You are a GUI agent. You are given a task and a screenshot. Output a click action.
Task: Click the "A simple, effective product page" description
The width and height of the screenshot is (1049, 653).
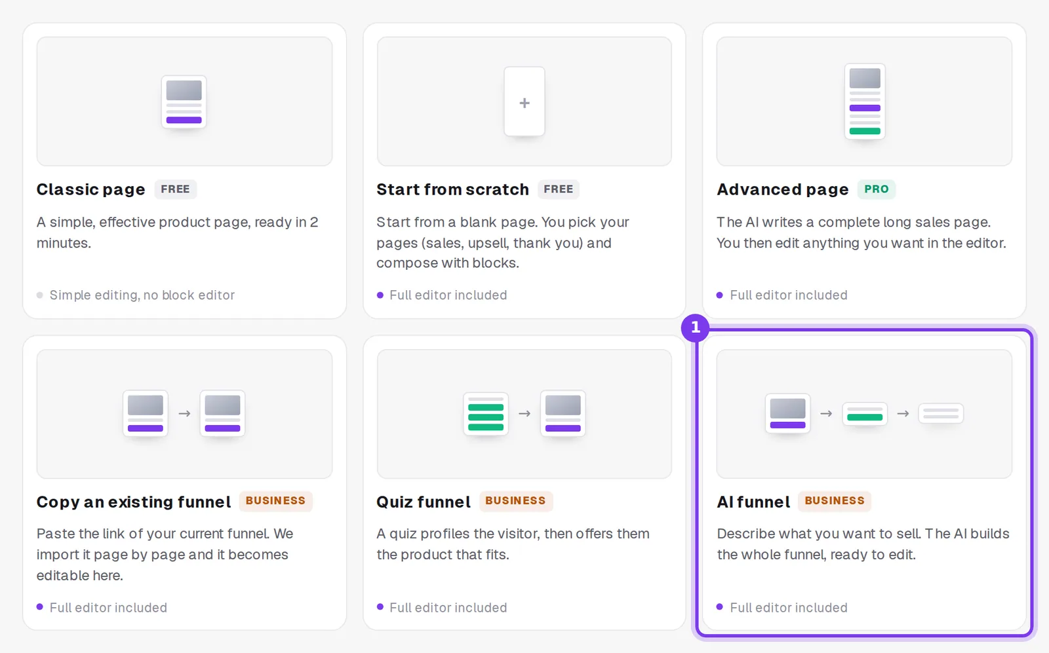178,233
